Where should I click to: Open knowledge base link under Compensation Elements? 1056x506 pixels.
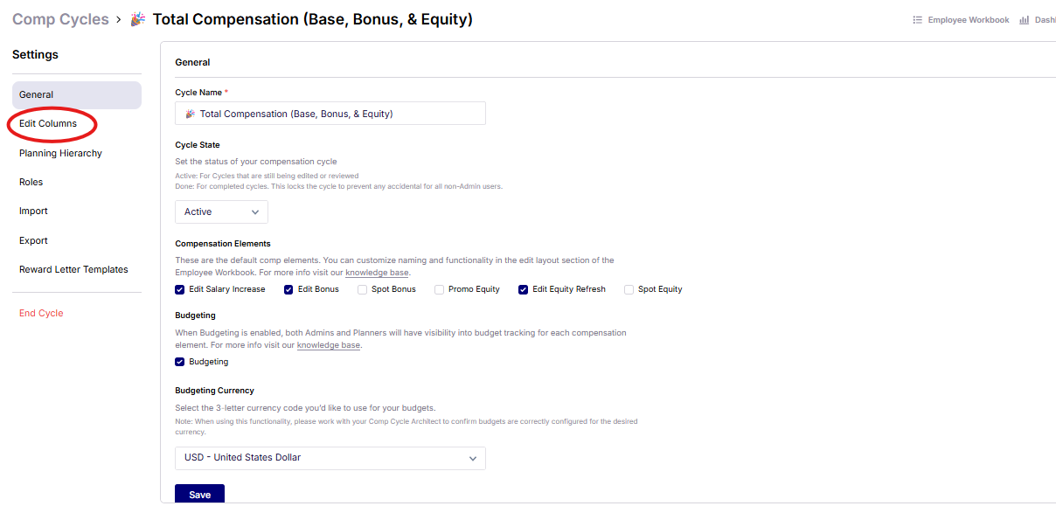[377, 273]
